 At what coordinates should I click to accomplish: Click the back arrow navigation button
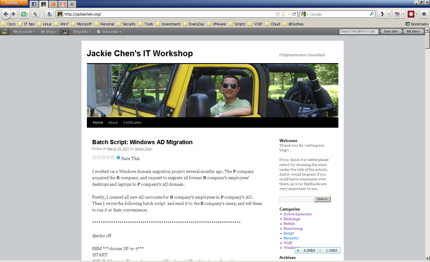pyautogui.click(x=5, y=14)
